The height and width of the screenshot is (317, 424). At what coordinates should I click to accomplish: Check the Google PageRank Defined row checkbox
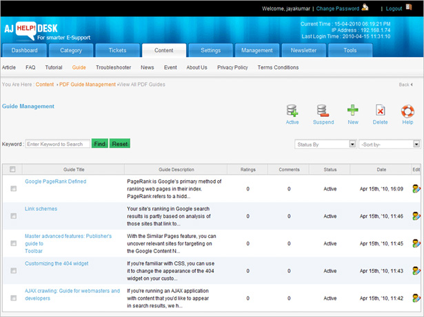coord(14,188)
